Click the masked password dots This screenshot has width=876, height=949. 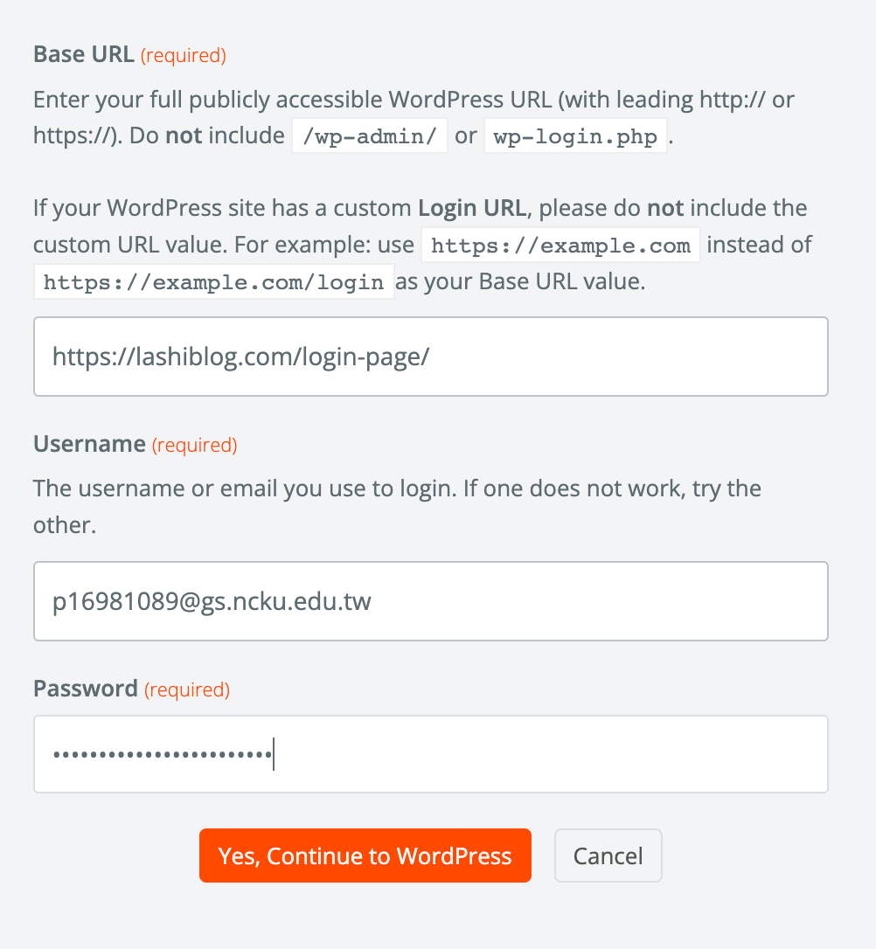coord(161,754)
